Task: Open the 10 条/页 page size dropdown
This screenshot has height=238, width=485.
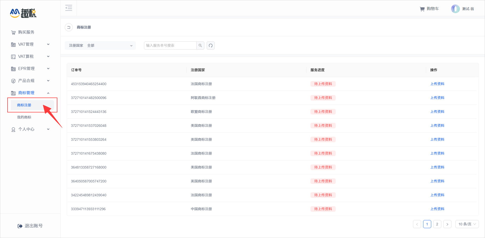Action: (x=467, y=224)
